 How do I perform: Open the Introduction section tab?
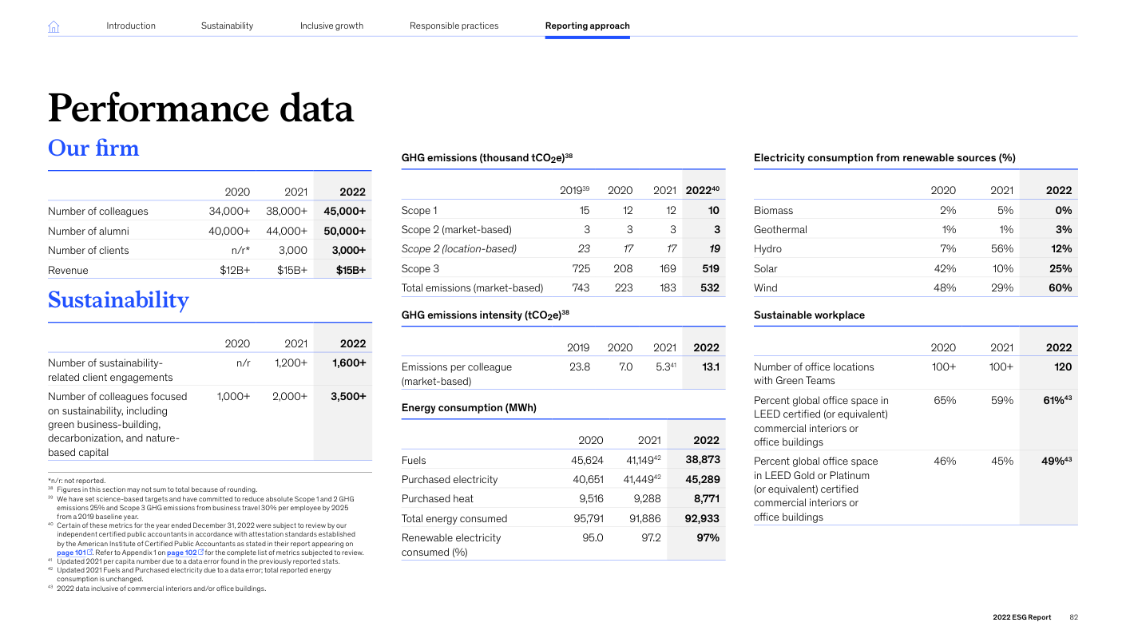(131, 26)
